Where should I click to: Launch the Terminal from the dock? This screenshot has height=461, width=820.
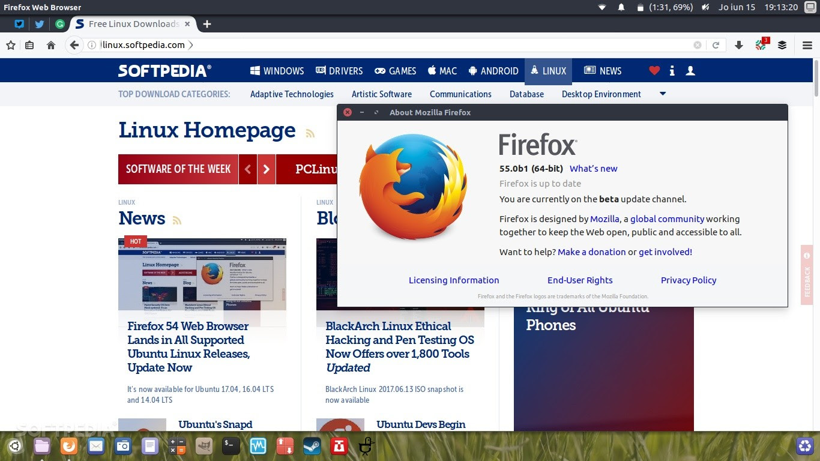coord(231,446)
